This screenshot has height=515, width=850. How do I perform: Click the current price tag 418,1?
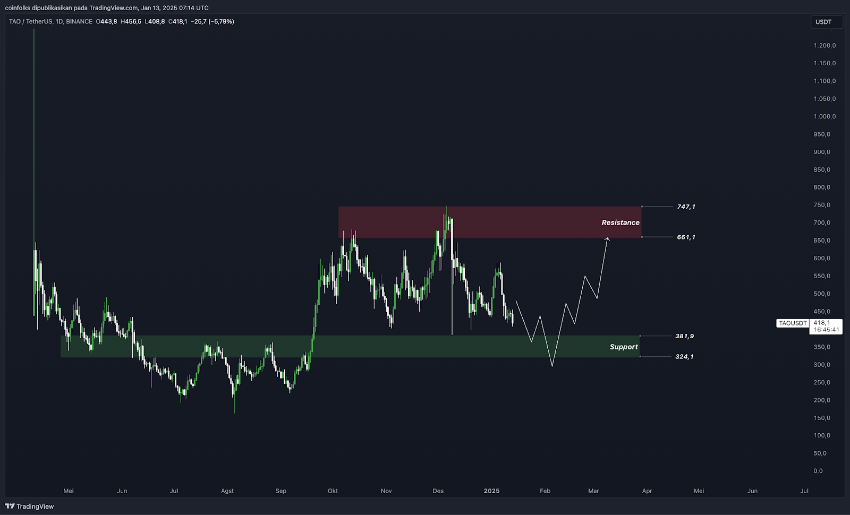(821, 323)
